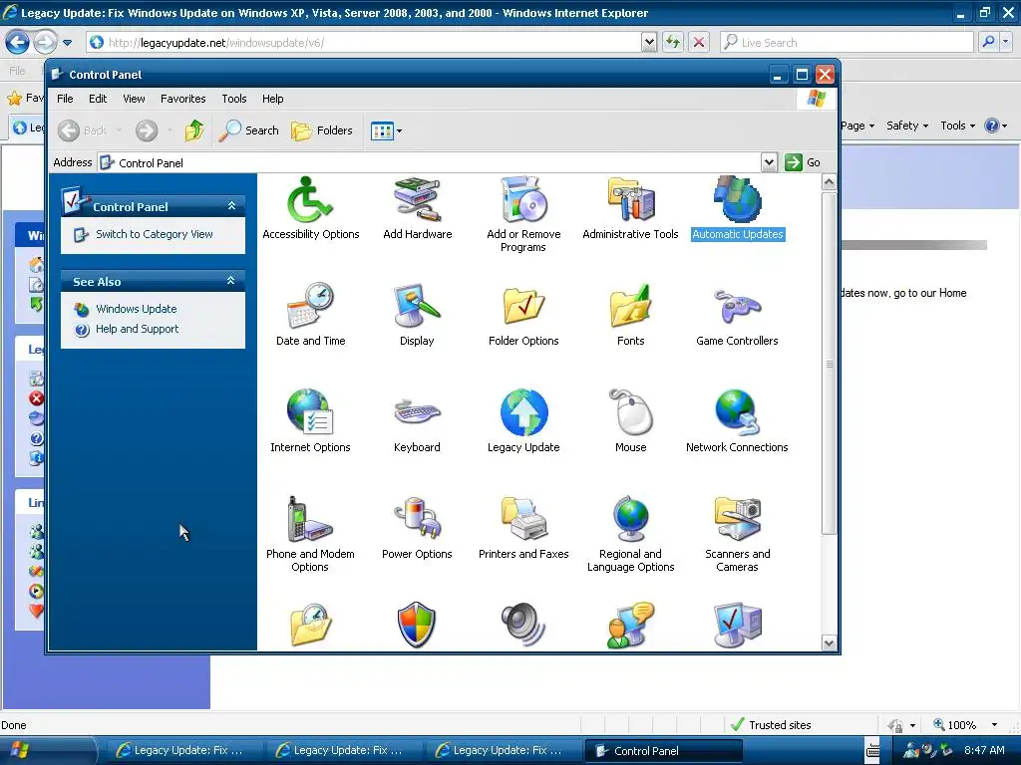Open Printers and Faxes

coord(523,528)
